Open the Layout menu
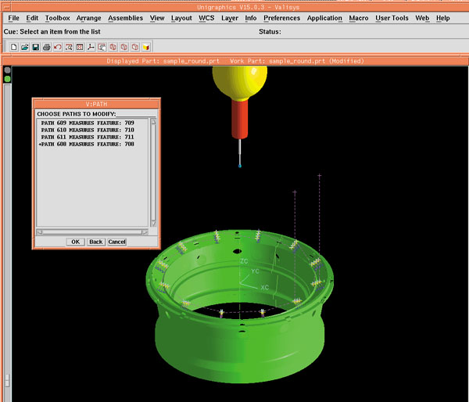 (181, 18)
